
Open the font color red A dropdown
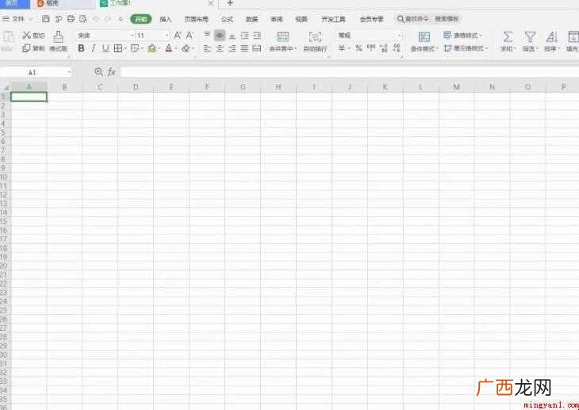coord(176,48)
